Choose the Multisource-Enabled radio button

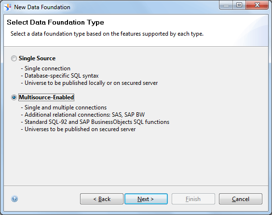pyautogui.click(x=14, y=97)
